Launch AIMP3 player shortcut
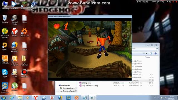Viewport: 178px width, 100px height. point(5,46)
